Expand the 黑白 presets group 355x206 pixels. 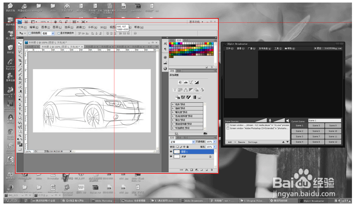point(173,120)
